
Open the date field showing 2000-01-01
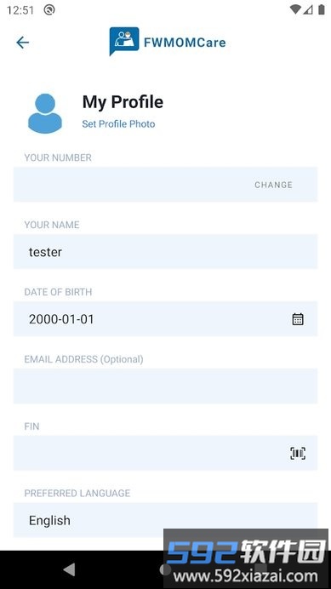(x=165, y=319)
